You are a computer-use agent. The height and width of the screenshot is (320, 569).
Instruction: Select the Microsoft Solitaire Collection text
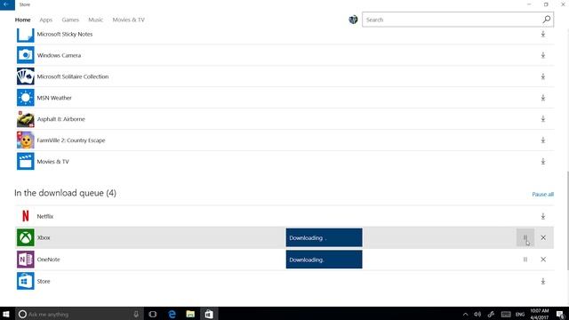click(73, 76)
